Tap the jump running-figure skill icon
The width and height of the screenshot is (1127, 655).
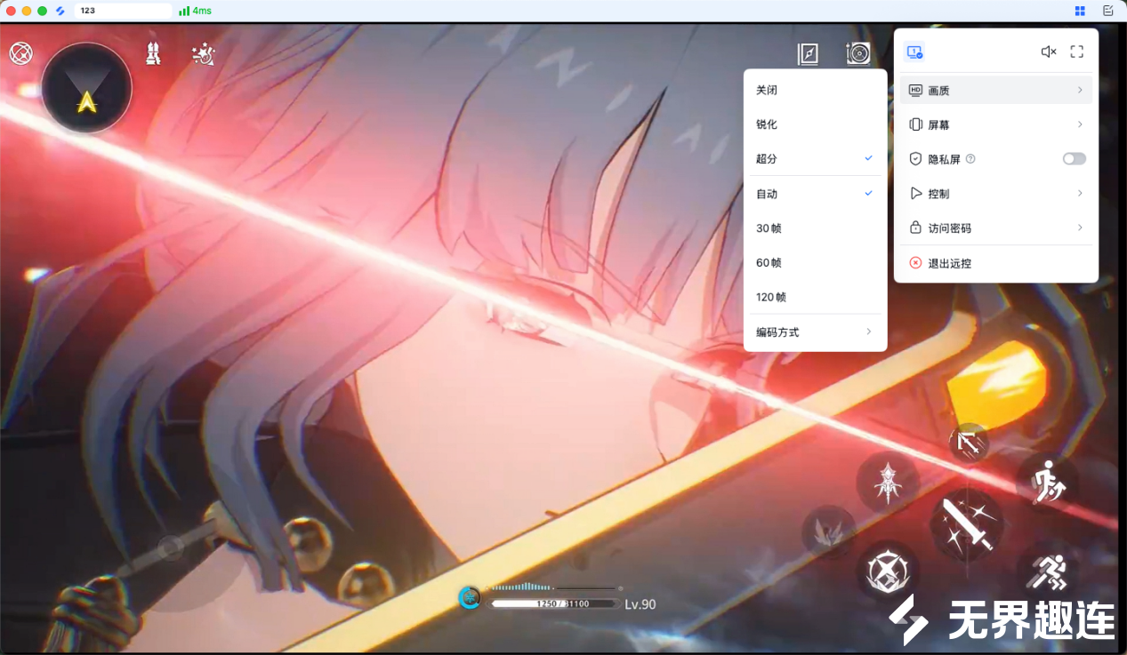pyautogui.click(x=1047, y=481)
